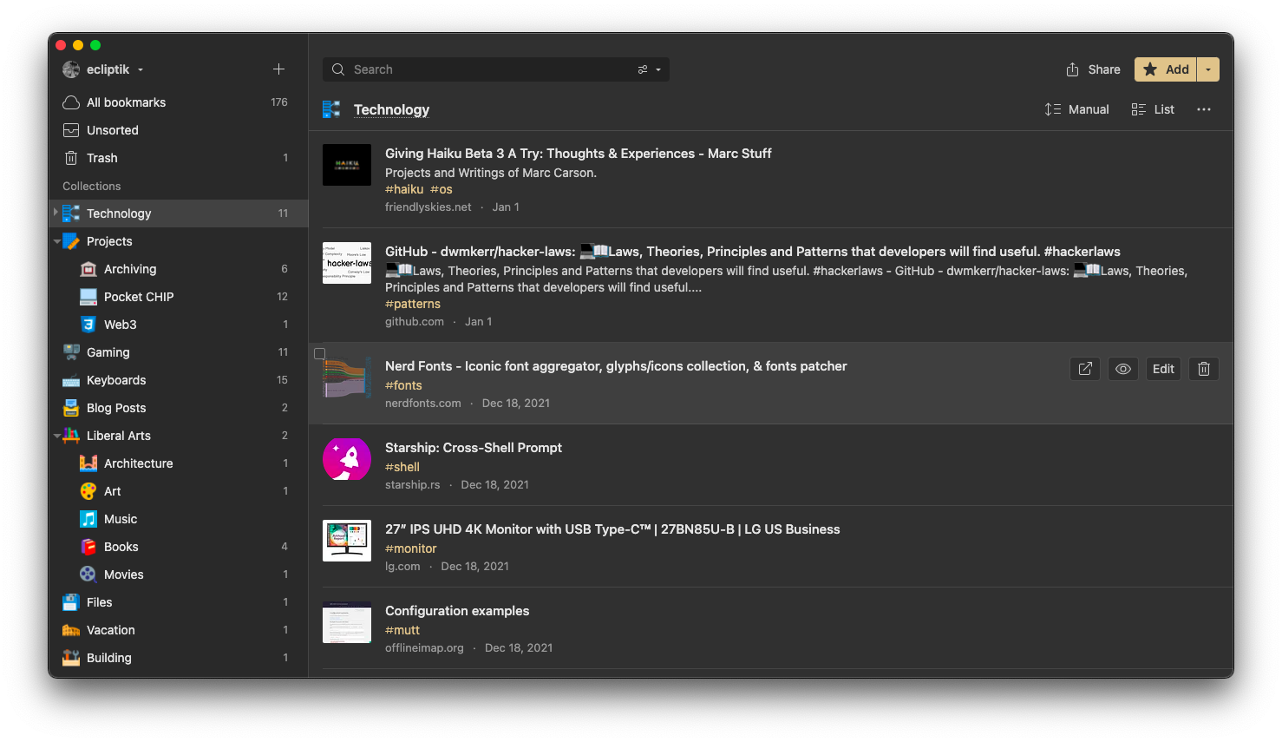The width and height of the screenshot is (1282, 742).
Task: Open the ellipsis more options menu
Action: pos(1204,108)
